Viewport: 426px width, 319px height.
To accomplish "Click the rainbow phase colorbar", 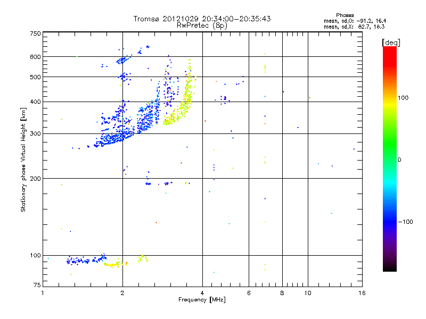I will coord(390,158).
